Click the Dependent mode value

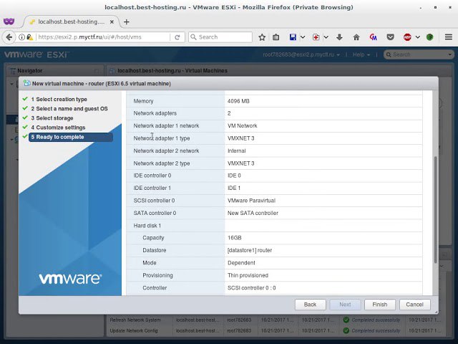point(241,263)
